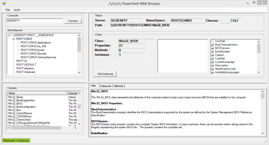Uncheck the BiosCharacteristics property
Viewport: 269px width, 145px height.
213,45
